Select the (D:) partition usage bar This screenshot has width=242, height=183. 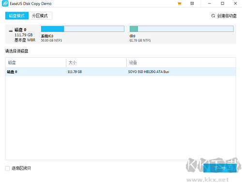[181, 29]
